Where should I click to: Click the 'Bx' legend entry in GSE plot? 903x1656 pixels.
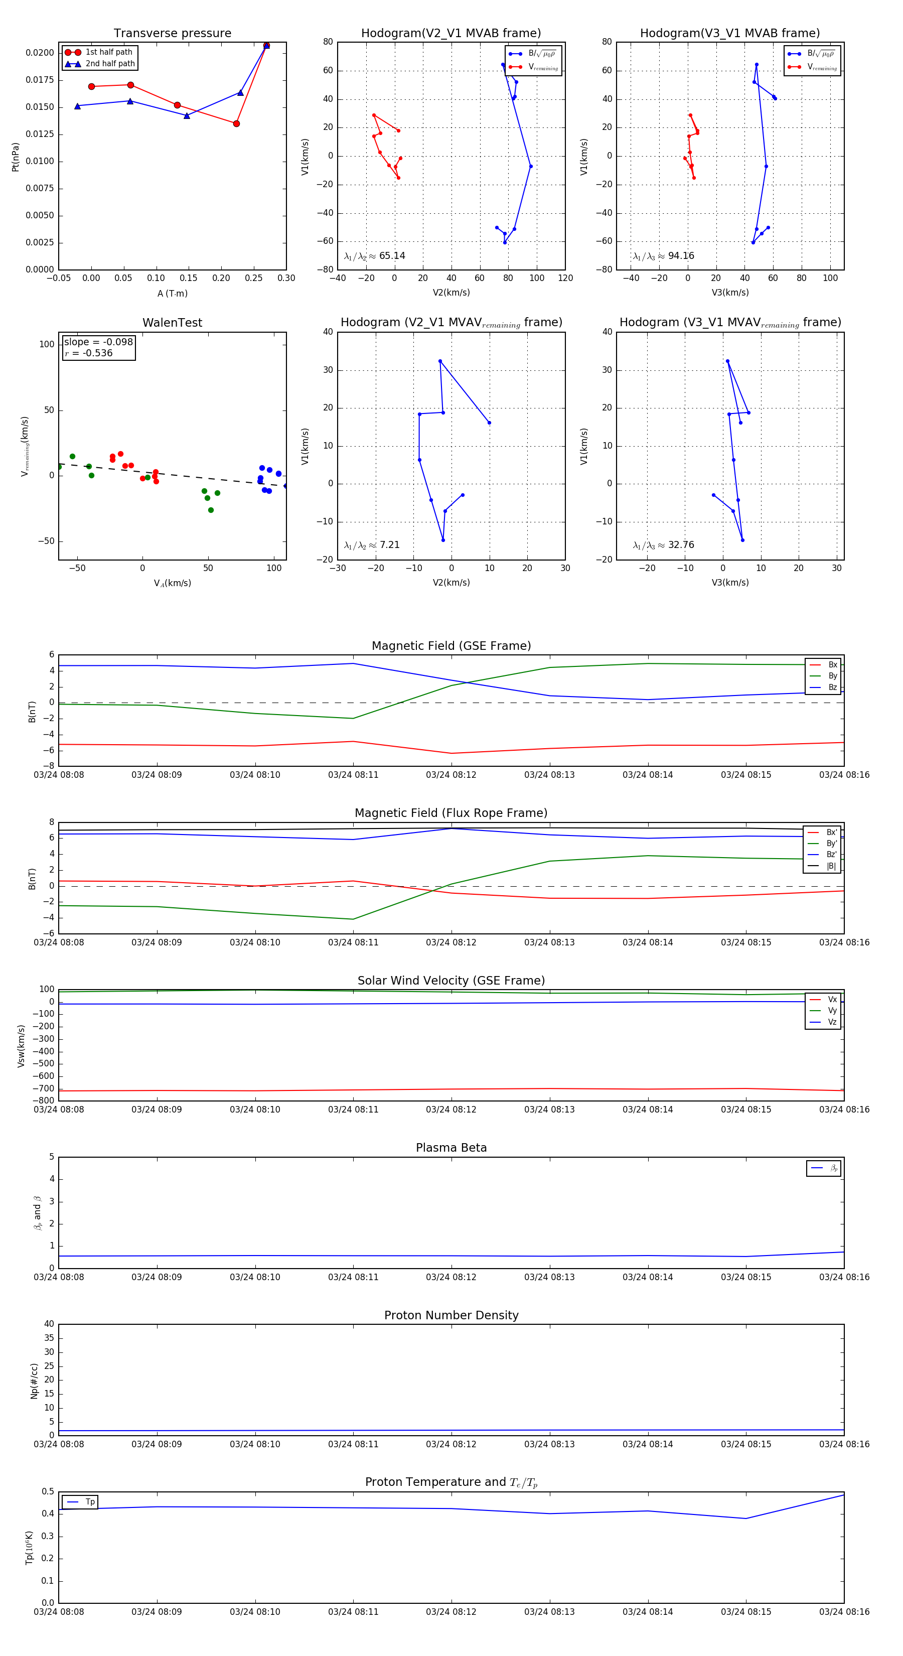point(823,665)
